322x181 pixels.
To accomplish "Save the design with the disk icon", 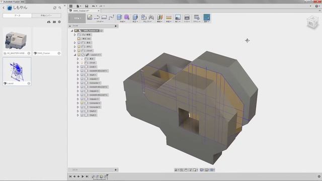I will 87,6.
